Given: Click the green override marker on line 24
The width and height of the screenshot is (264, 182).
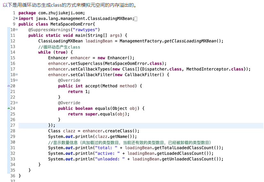Looking at the screenshot, I should [x=9, y=108].
